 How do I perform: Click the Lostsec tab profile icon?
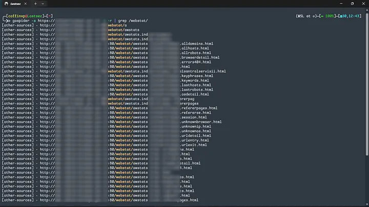pos(6,4)
